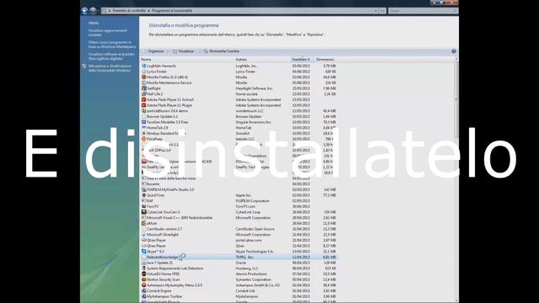Sort the list by the Dimensioni column header
The width and height of the screenshot is (539, 303).
pyautogui.click(x=325, y=60)
